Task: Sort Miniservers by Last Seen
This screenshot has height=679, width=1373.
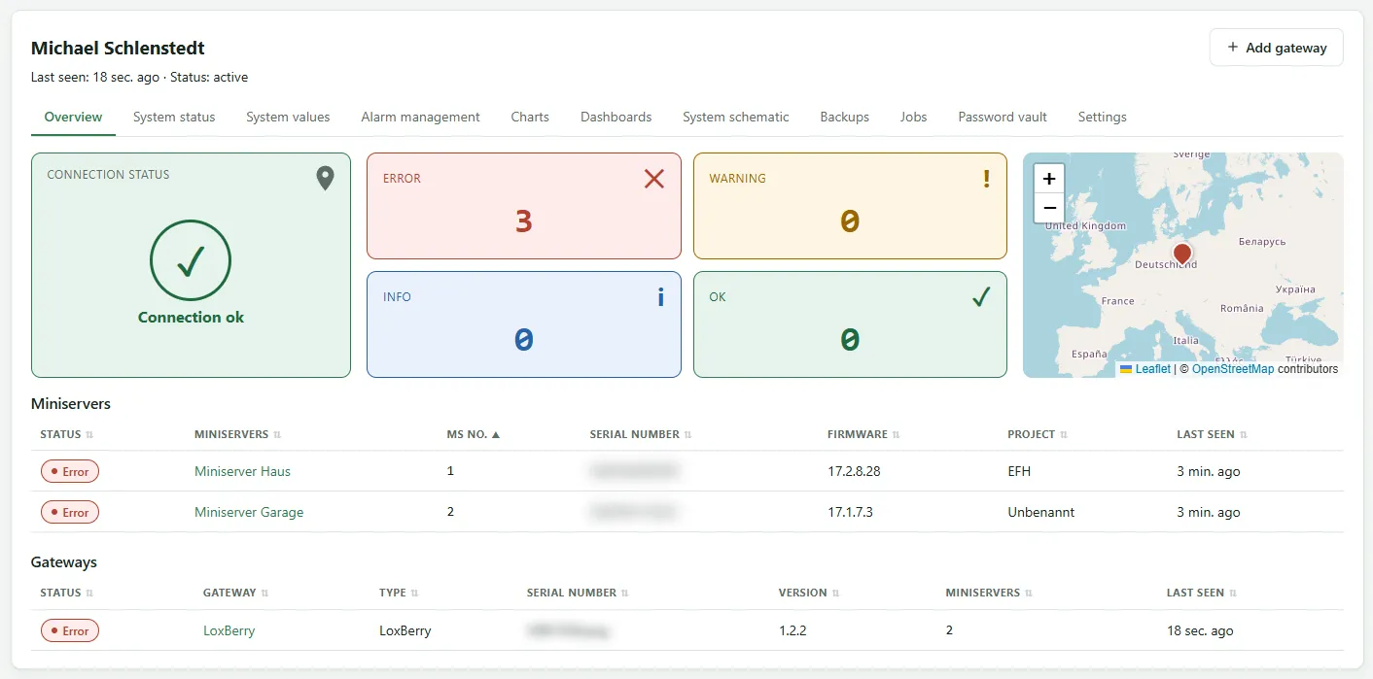Action: tap(1212, 434)
